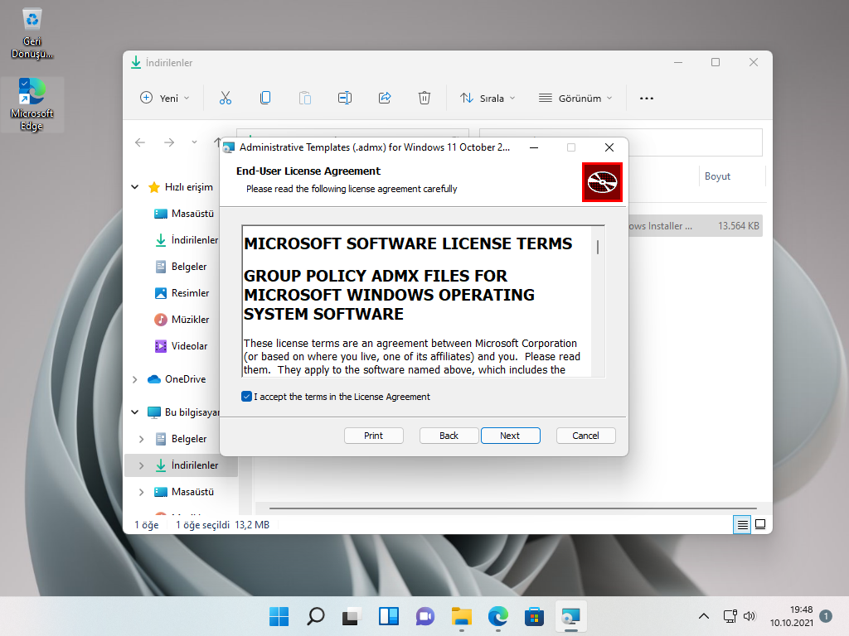Go back with Explorer's left arrow

tap(140, 142)
